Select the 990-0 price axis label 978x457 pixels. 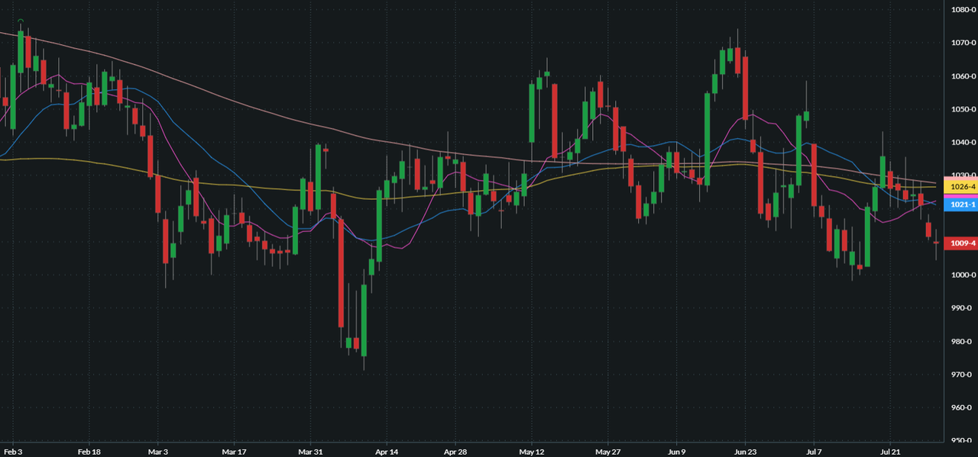pyautogui.click(x=963, y=308)
